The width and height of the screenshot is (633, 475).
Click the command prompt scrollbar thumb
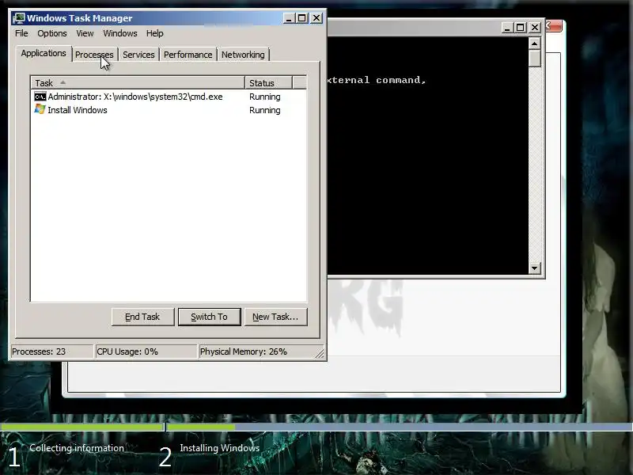(x=535, y=58)
